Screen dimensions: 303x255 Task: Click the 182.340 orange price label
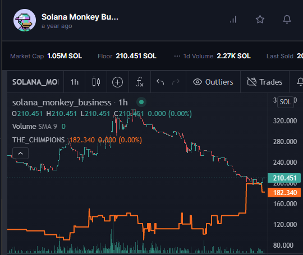click(284, 192)
